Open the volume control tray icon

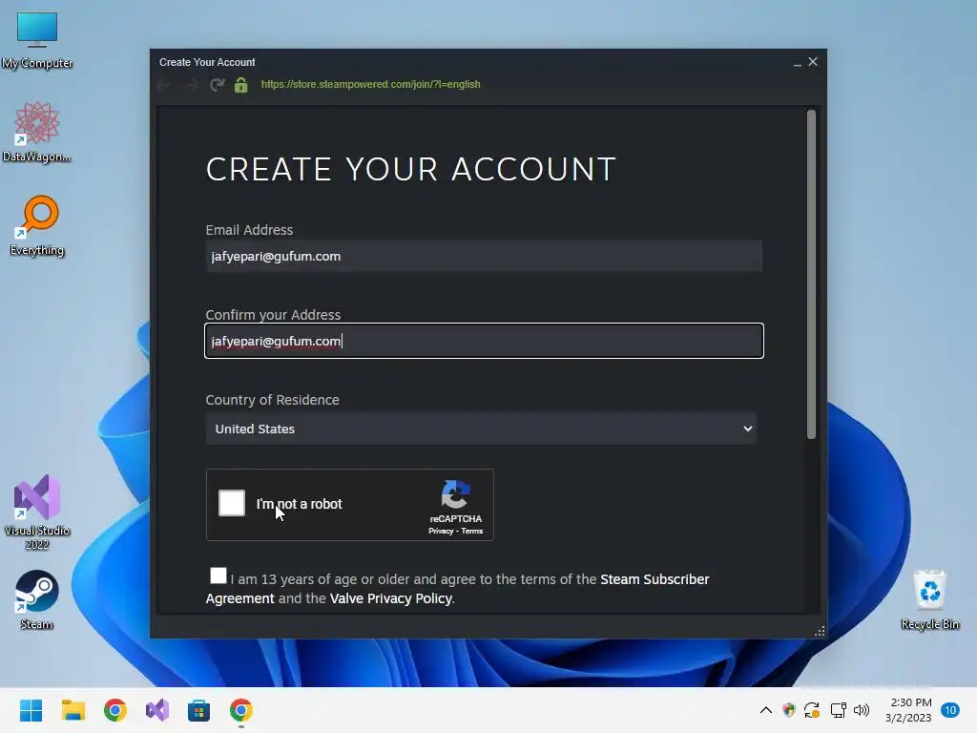(x=862, y=710)
